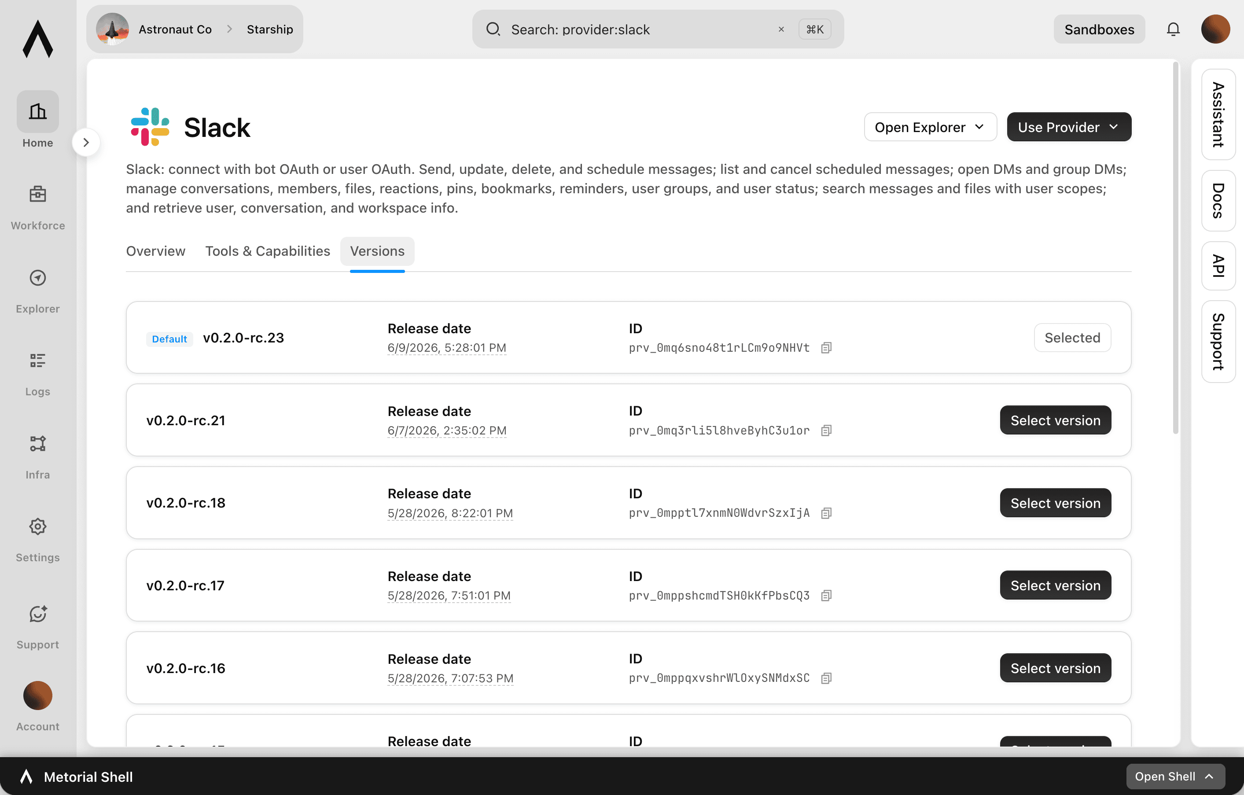Screen dimensions: 1244x795
Task: Click release date 5/28/2026, 8:22:01 PM
Action: (x=450, y=513)
